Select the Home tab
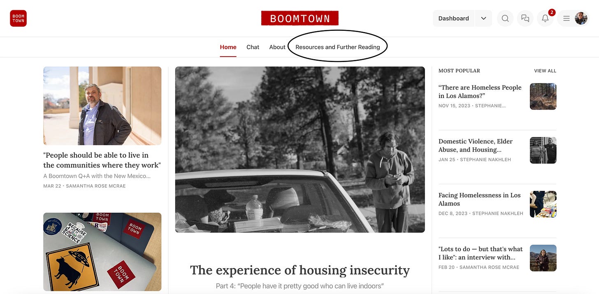Viewport: 599px width, 294px height. (x=228, y=47)
